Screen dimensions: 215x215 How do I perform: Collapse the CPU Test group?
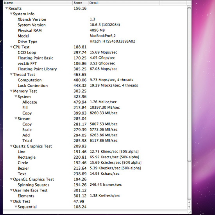tap(11, 47)
